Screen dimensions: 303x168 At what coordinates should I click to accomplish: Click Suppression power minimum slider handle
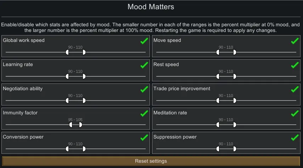click(x=218, y=149)
